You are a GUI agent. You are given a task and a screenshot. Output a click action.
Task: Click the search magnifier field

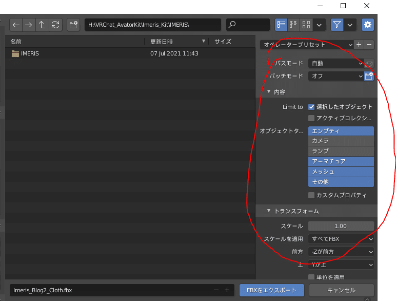248,25
